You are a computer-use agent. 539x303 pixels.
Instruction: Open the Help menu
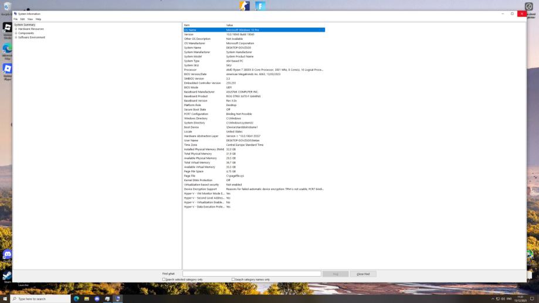(38, 19)
